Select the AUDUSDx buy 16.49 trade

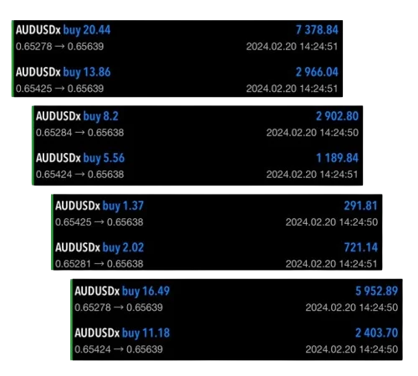[x=237, y=299]
